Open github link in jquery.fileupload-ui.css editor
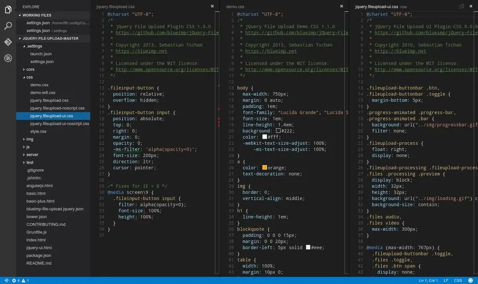This screenshot has width=478, height=284. [426, 33]
